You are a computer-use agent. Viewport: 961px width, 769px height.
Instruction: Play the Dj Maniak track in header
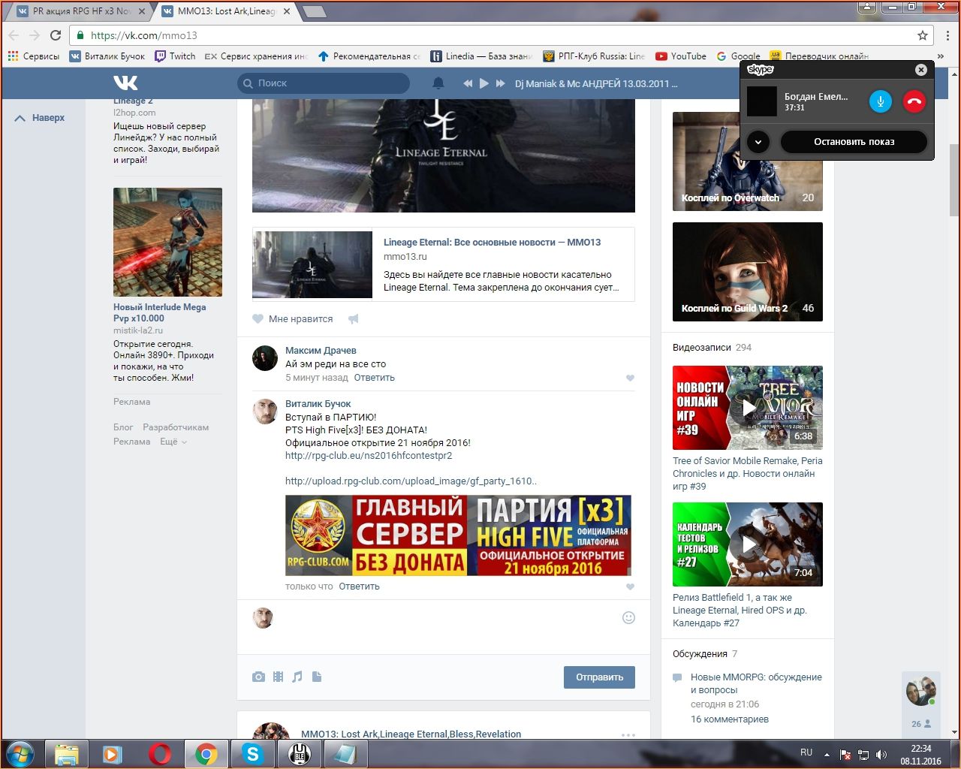click(484, 83)
